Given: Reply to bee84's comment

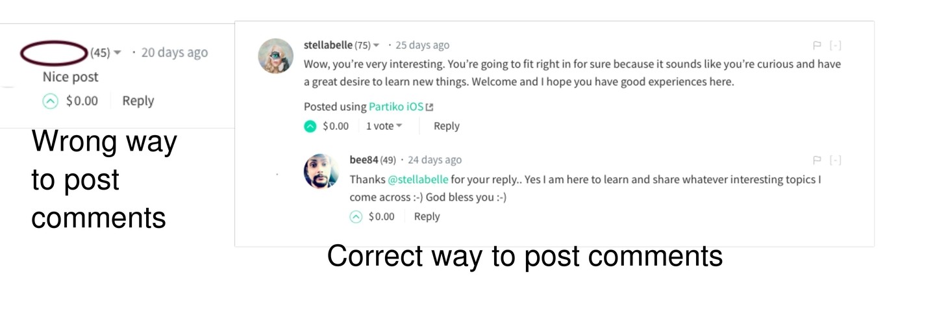Looking at the screenshot, I should 427,217.
